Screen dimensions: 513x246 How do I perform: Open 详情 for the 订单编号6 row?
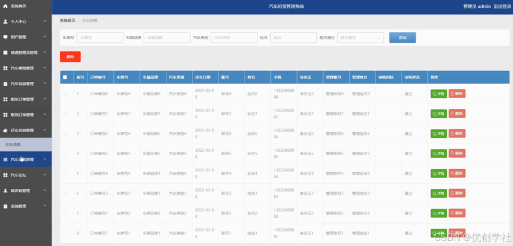(439, 133)
